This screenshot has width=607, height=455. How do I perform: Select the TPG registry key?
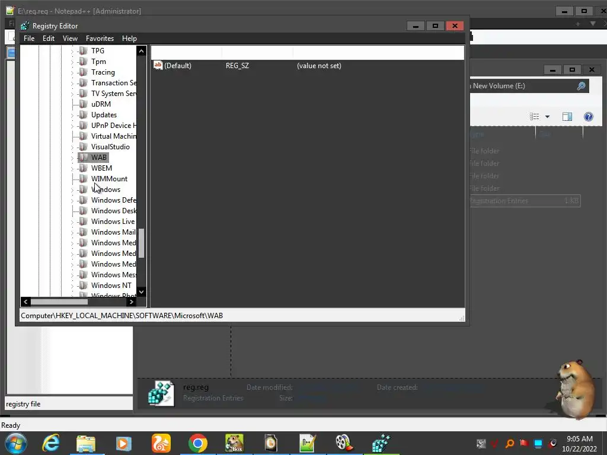click(98, 51)
